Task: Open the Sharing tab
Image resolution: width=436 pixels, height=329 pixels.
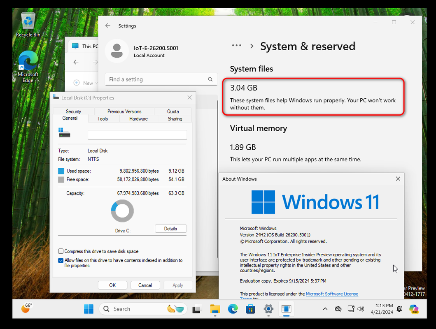Action: 175,119
